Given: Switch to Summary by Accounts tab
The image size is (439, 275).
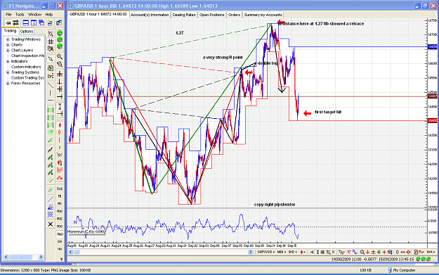Looking at the screenshot, I should tap(263, 15).
